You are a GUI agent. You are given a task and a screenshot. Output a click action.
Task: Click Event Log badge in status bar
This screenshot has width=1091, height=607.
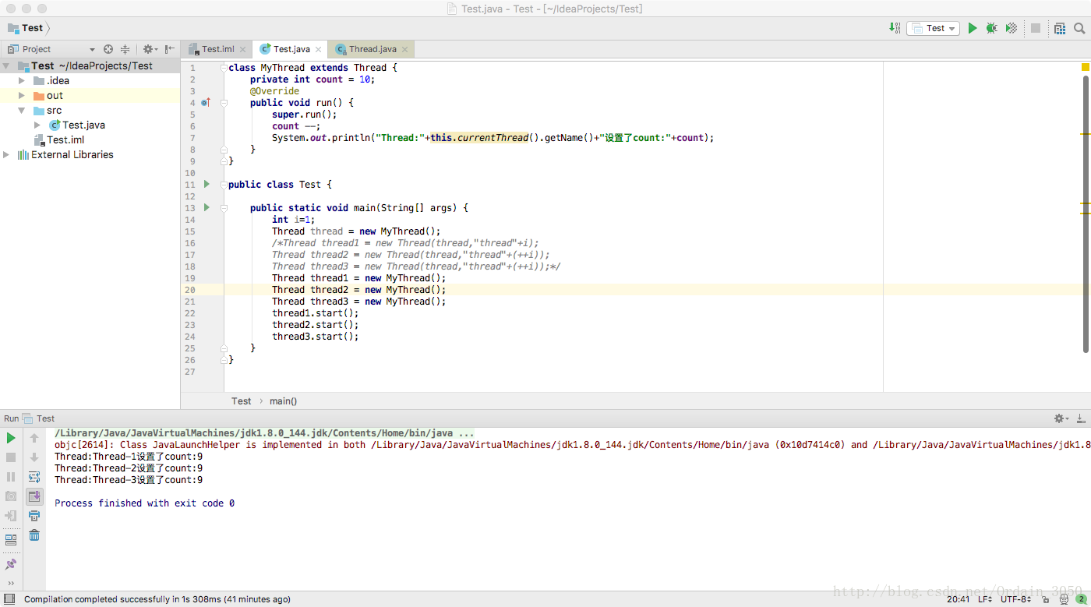pos(1081,599)
